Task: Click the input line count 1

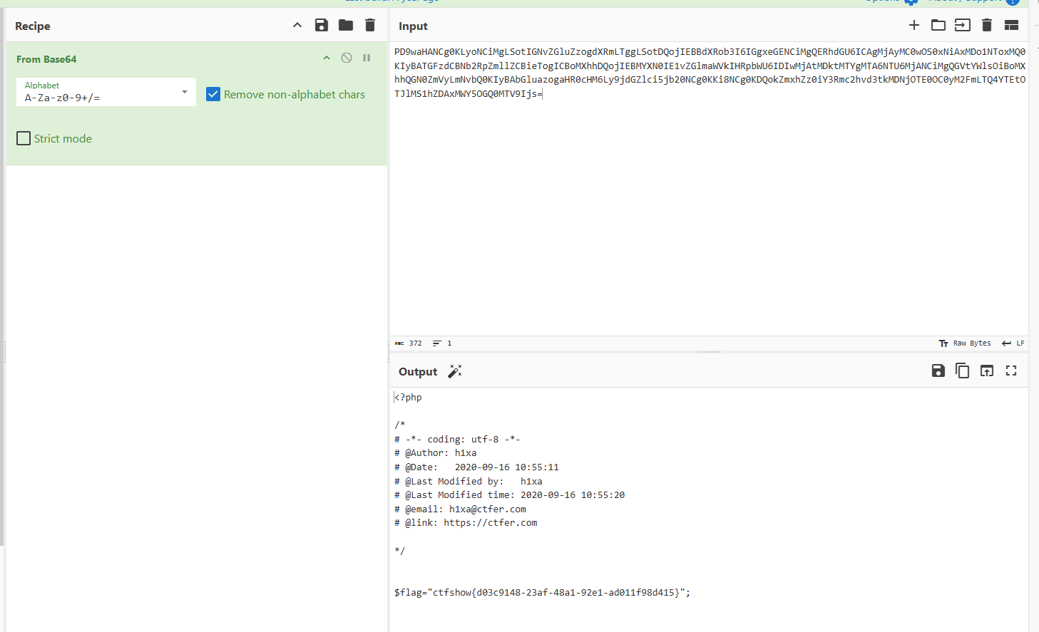Action: [x=442, y=343]
